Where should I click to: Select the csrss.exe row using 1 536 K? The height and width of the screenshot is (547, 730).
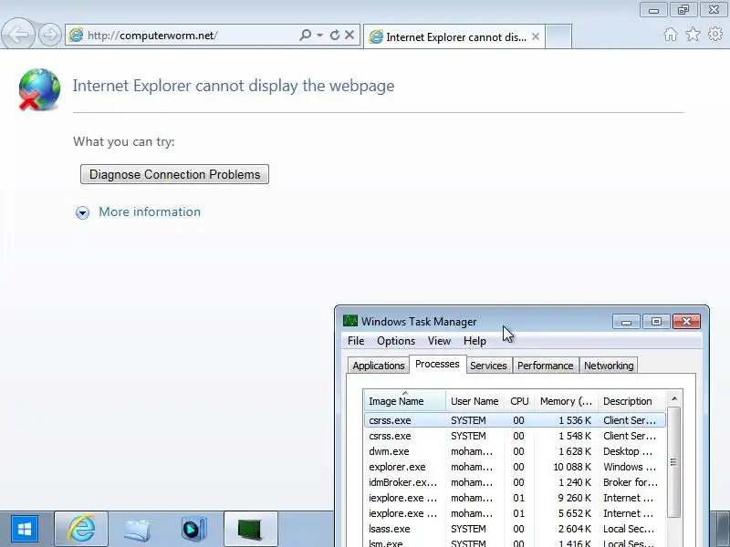tap(515, 420)
